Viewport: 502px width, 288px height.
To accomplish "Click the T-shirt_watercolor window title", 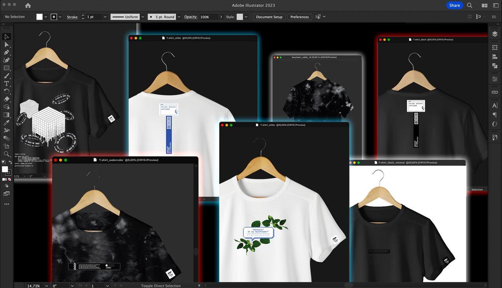I will coord(128,160).
